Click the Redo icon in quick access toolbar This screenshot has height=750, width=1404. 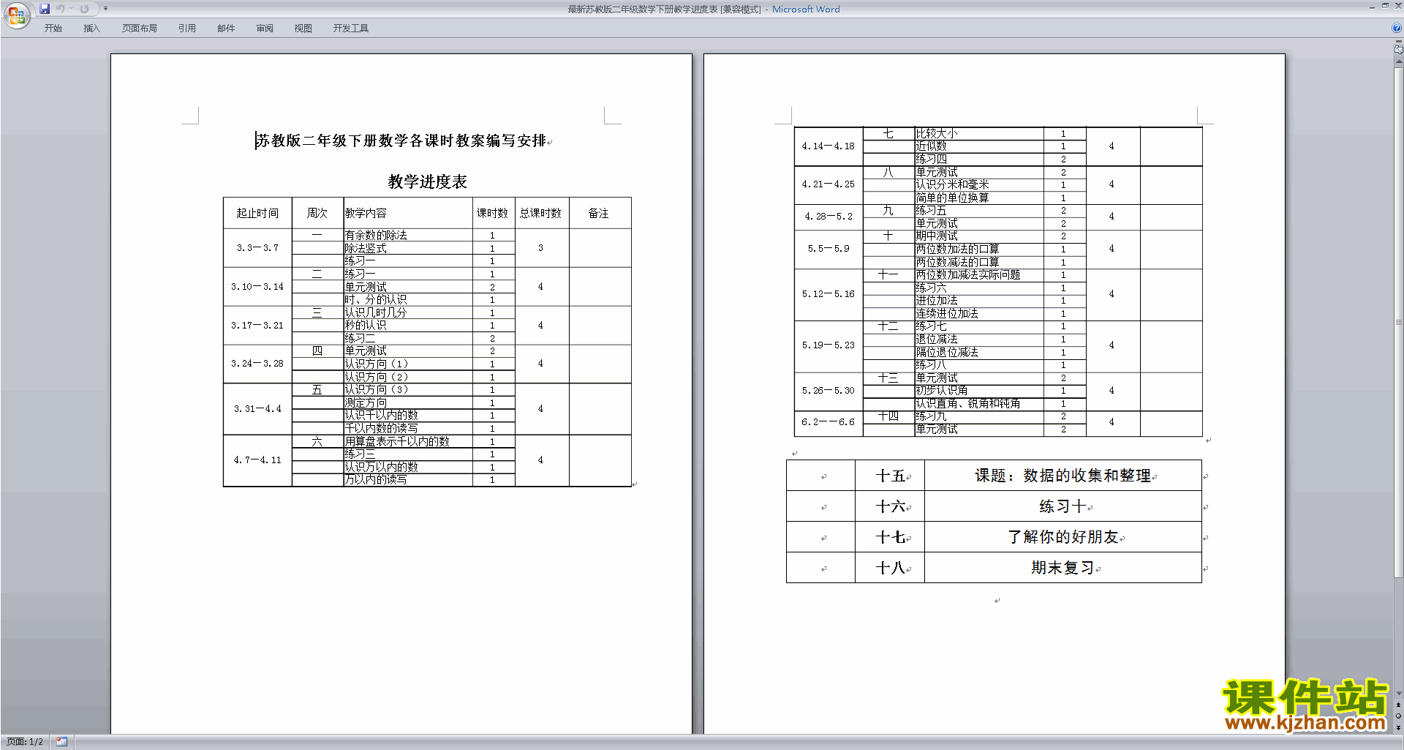click(x=84, y=9)
